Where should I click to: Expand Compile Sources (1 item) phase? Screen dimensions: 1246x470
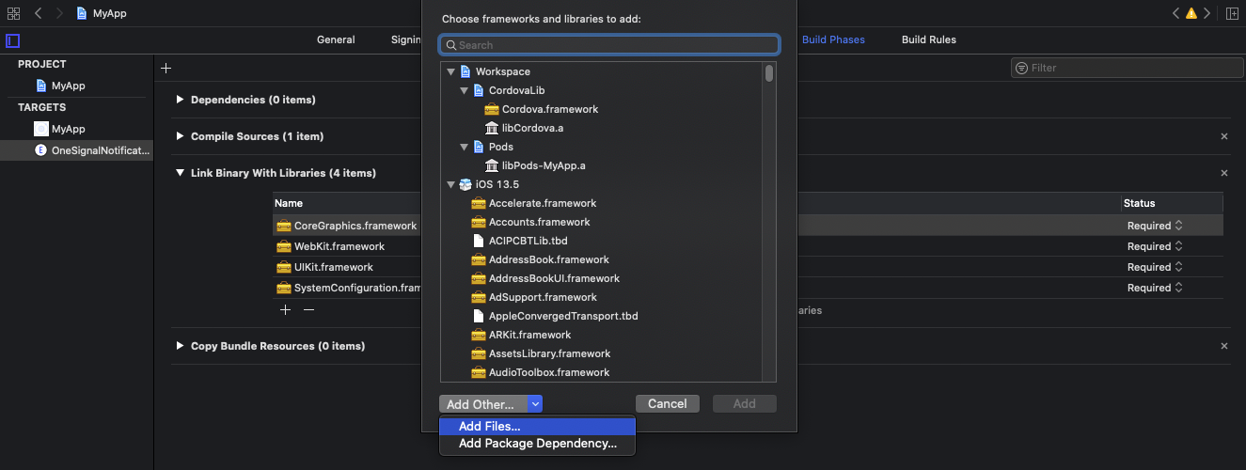[181, 136]
